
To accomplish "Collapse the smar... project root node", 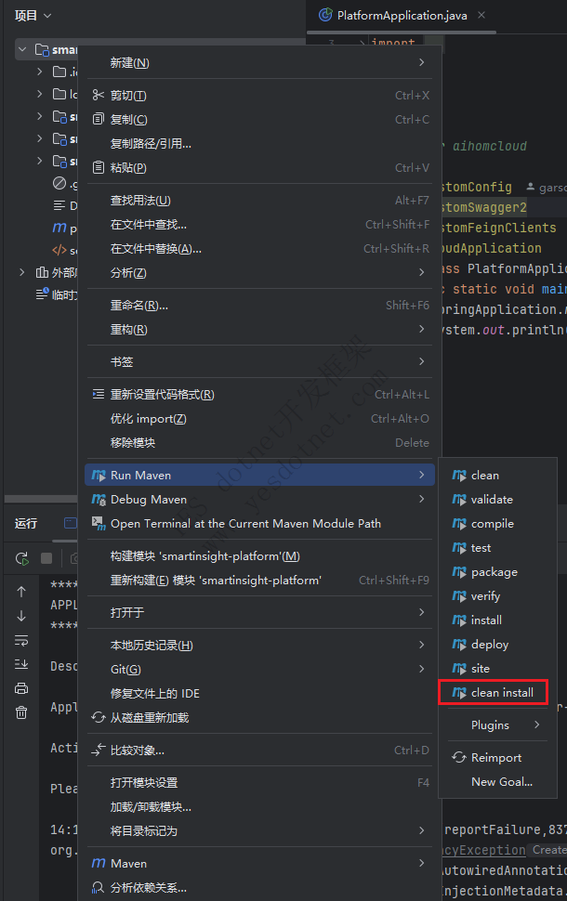I will (x=22, y=49).
